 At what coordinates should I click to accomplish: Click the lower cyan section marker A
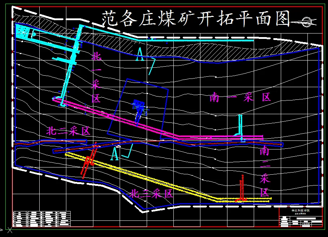[x=114, y=154]
